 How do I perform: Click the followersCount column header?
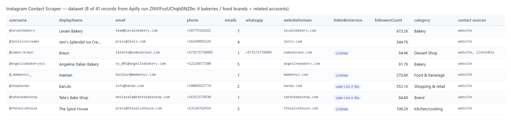click(388, 20)
